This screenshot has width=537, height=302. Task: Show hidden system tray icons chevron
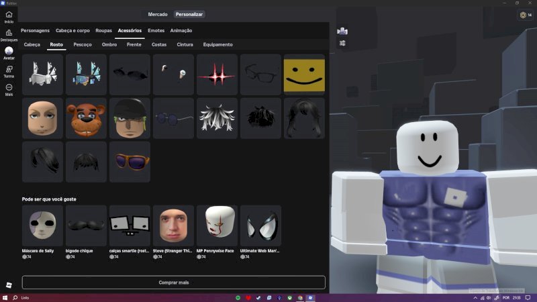tap(475, 298)
